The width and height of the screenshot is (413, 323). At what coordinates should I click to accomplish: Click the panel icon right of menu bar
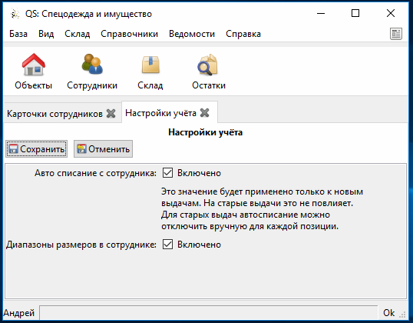click(396, 34)
